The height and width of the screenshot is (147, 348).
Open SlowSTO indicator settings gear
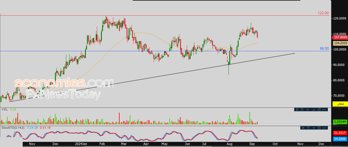click(x=319, y=128)
